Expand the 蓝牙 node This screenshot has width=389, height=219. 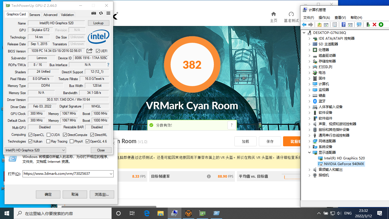[310, 101]
